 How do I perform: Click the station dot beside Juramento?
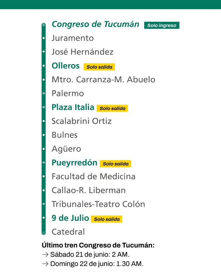43,38
